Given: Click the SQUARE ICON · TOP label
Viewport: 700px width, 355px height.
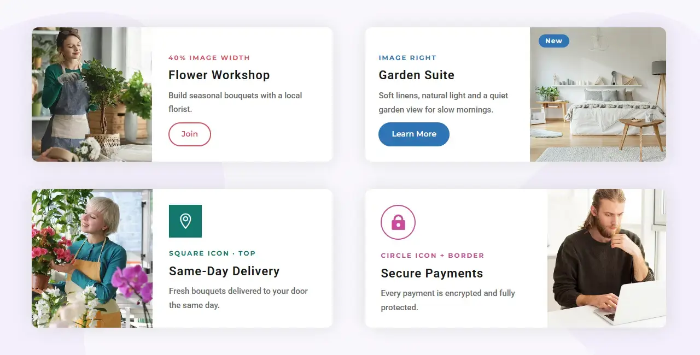Looking at the screenshot, I should click(212, 253).
